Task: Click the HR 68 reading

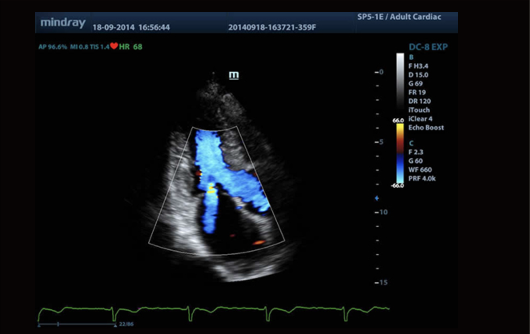Action: pyautogui.click(x=130, y=47)
